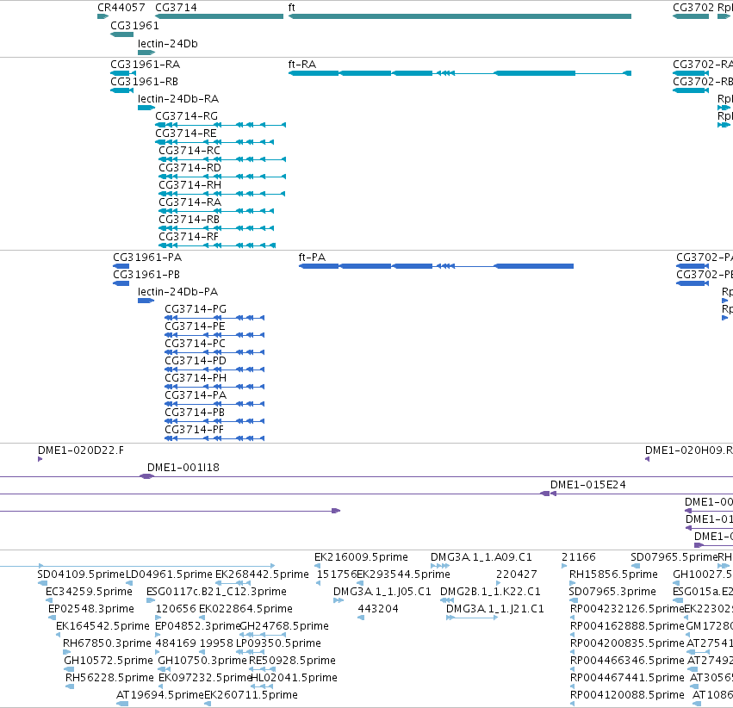Select the DME1-015E24 clone label
Screen dimensions: 733x708
coord(588,485)
